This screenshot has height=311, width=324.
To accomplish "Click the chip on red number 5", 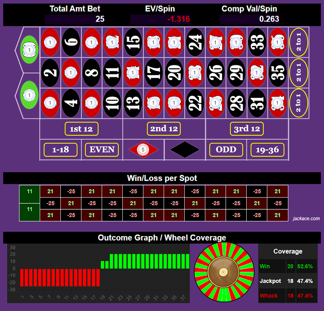I will 70,72.
